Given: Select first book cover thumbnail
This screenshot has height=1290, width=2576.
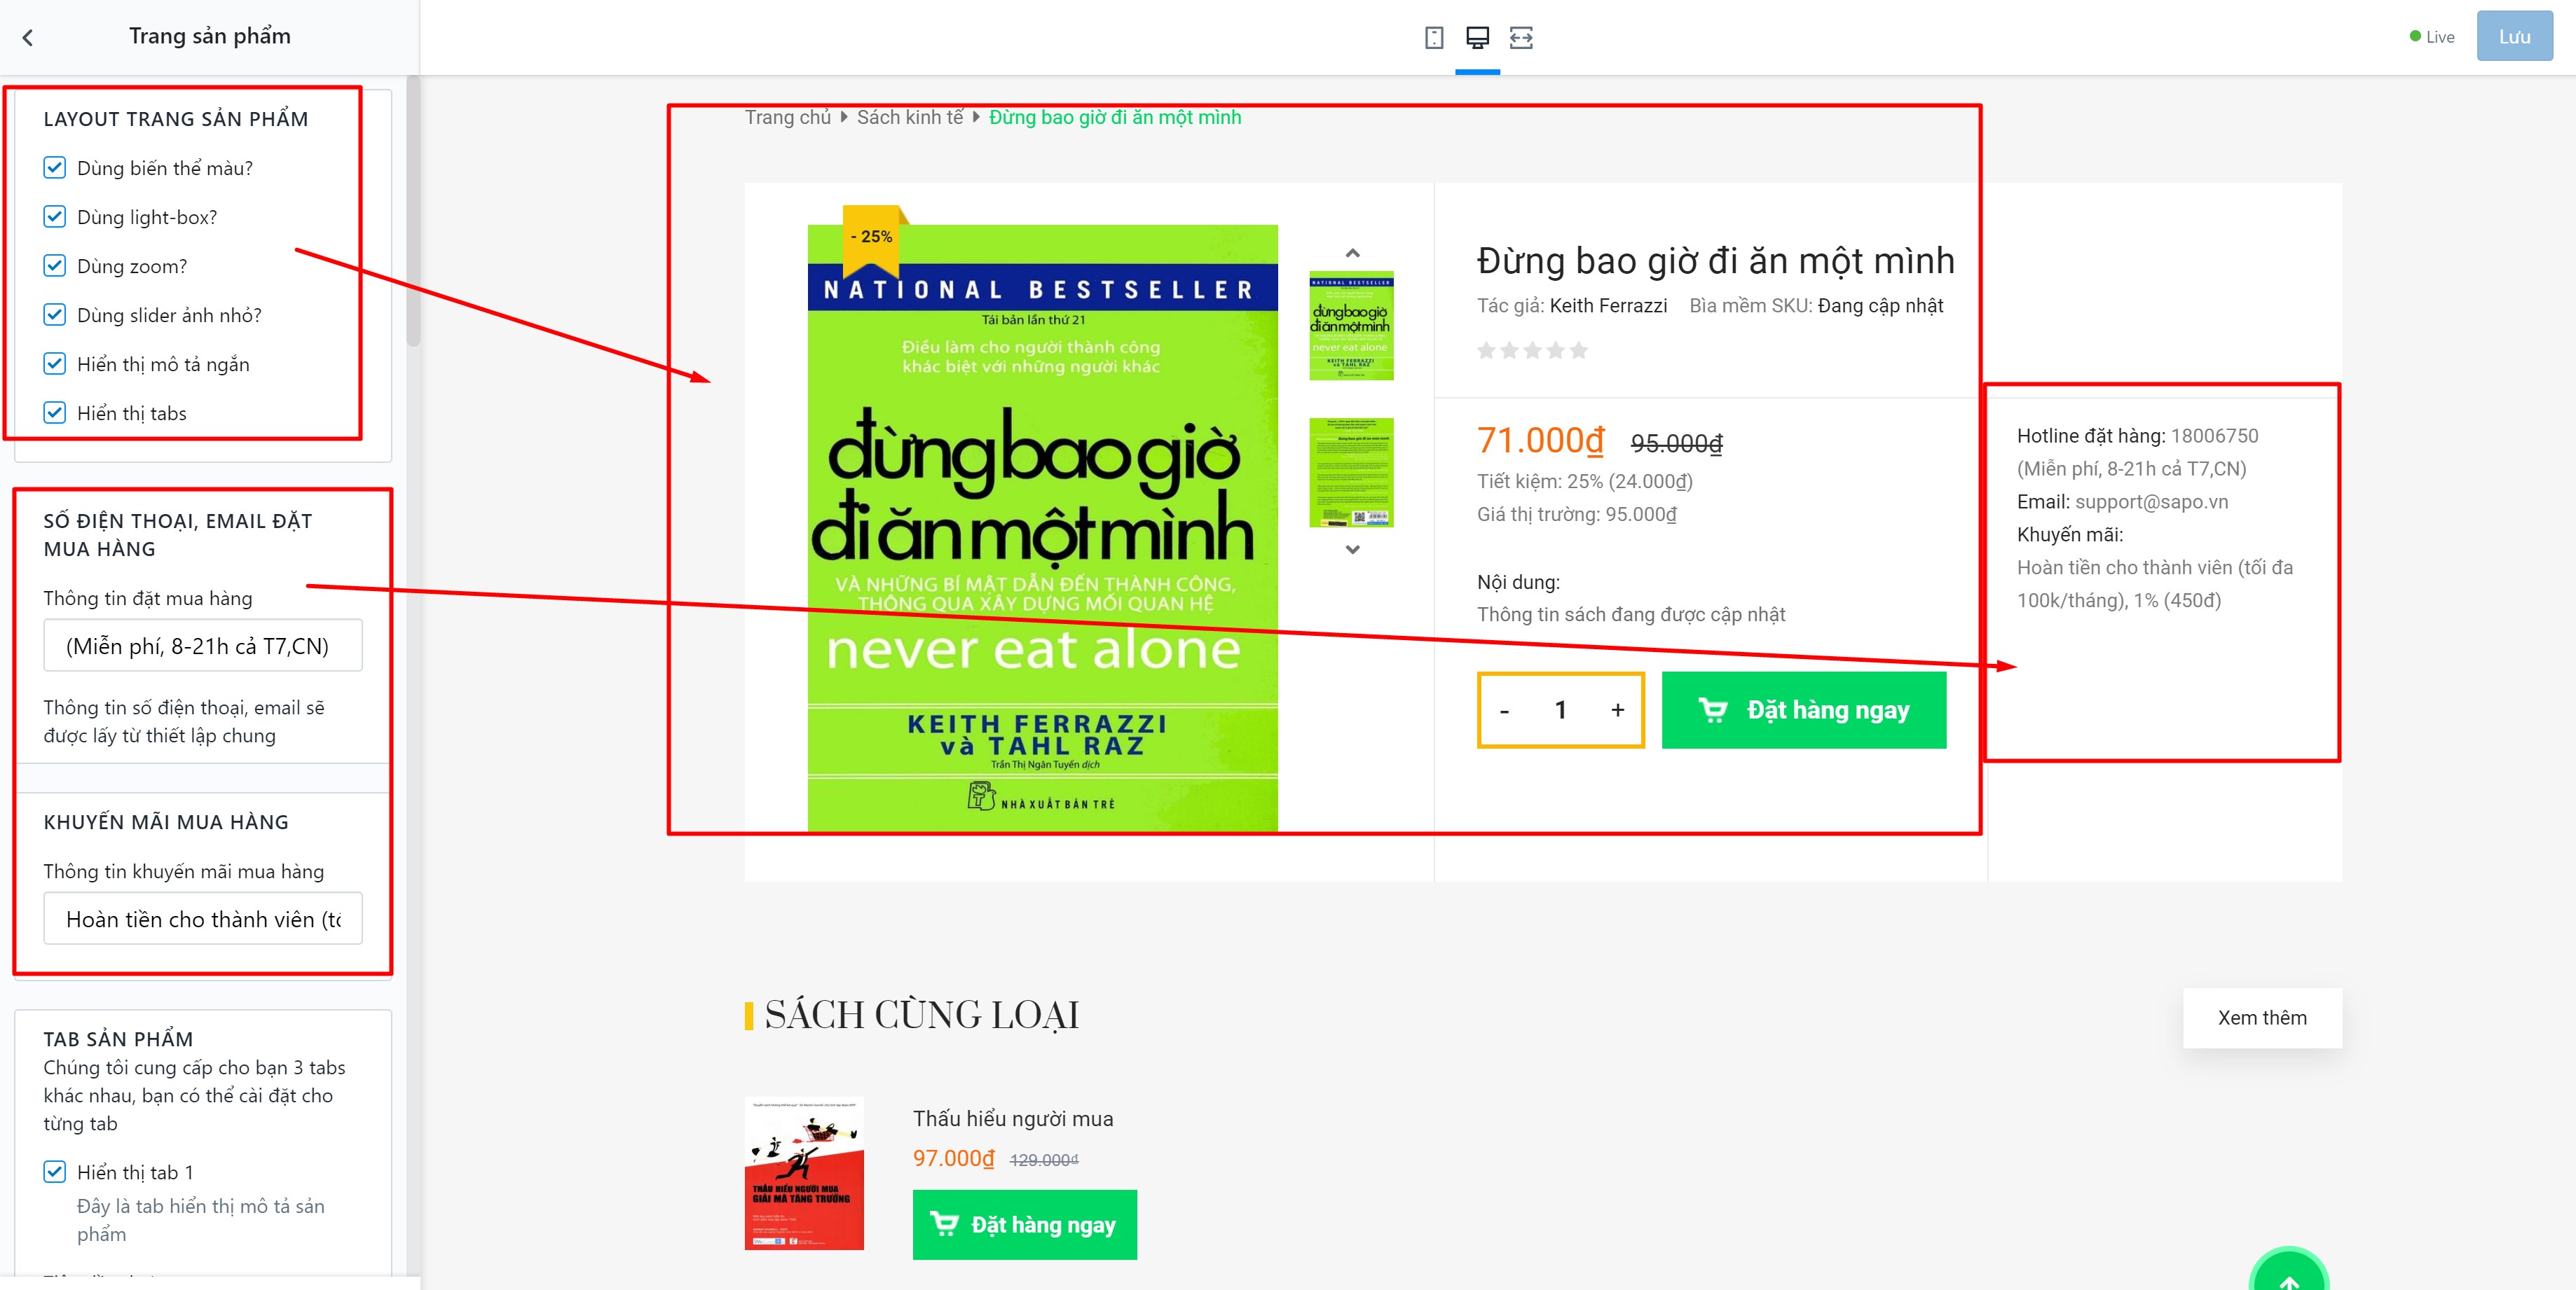Looking at the screenshot, I should [1351, 326].
